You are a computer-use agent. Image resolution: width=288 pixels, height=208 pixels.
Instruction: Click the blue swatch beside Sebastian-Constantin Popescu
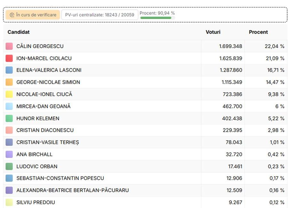[9, 178]
